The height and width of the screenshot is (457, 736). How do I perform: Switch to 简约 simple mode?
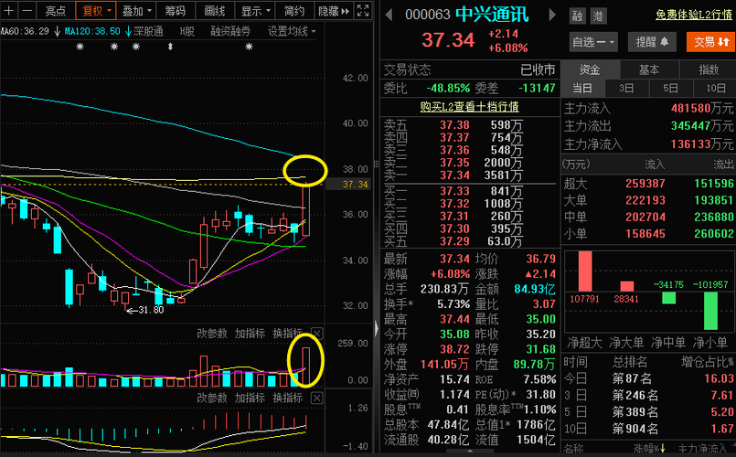point(294,10)
